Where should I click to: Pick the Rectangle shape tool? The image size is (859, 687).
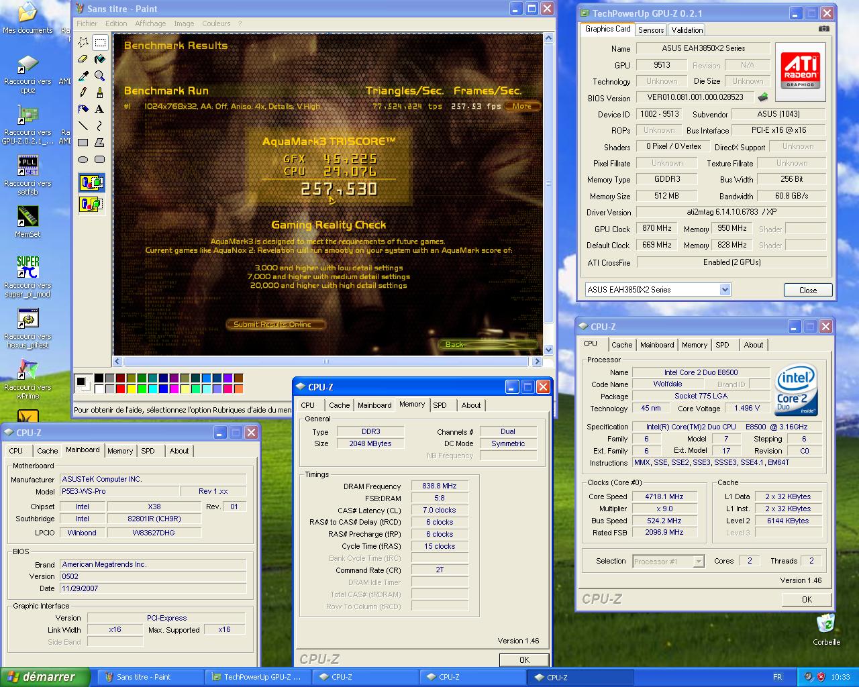pos(83,142)
